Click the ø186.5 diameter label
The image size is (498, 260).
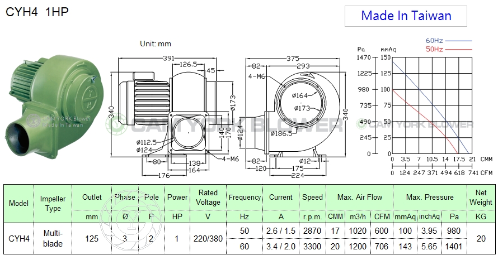click(x=281, y=133)
